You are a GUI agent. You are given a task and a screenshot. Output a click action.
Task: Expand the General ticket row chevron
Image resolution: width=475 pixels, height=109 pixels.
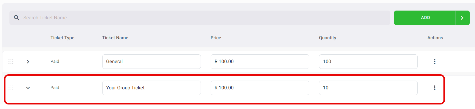tap(28, 62)
